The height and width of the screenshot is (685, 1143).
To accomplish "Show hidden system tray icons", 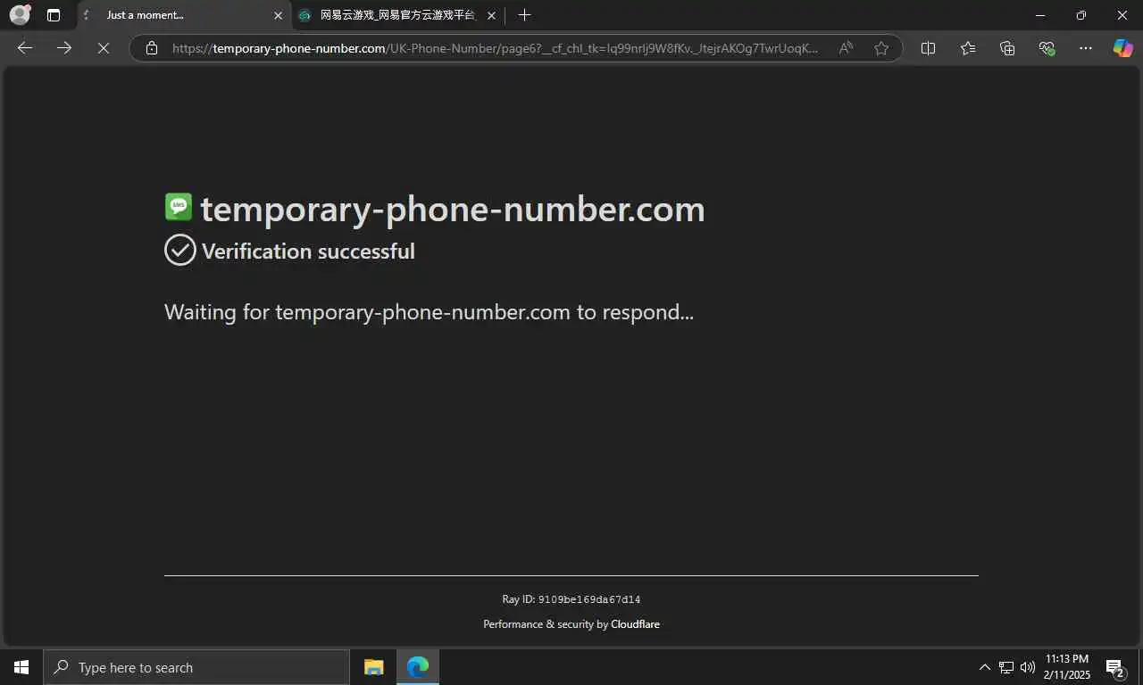I will (x=985, y=667).
